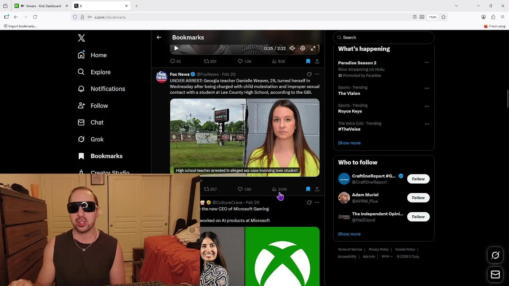
Task: View Fox News post 201K views
Action: click(279, 189)
